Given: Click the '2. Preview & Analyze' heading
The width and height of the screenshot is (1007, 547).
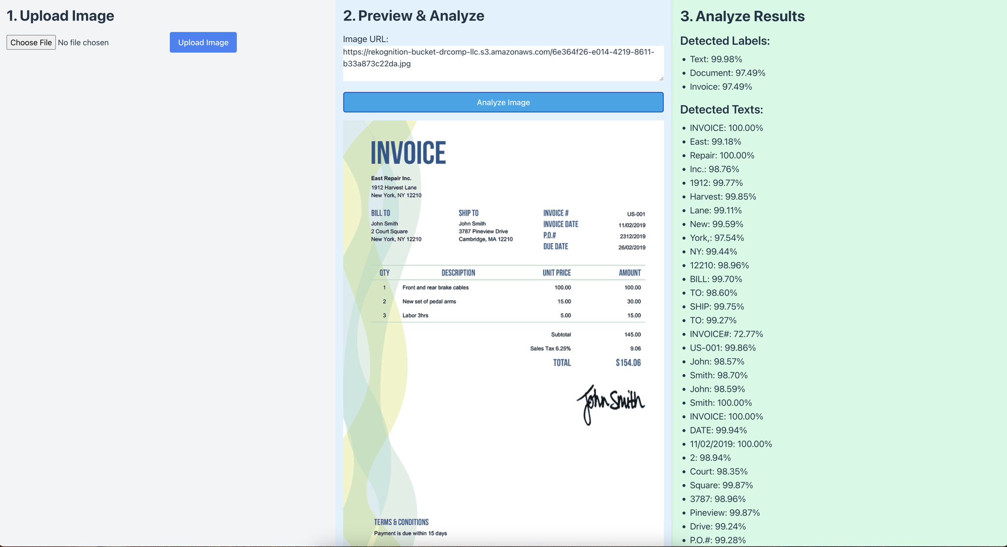Looking at the screenshot, I should click(x=414, y=16).
